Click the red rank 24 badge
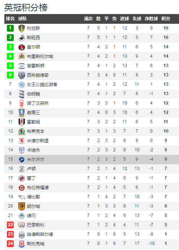This screenshot has width=179, height=250. (x=10, y=244)
